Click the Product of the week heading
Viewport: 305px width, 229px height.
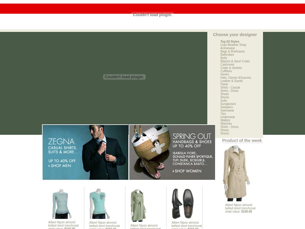(x=242, y=140)
